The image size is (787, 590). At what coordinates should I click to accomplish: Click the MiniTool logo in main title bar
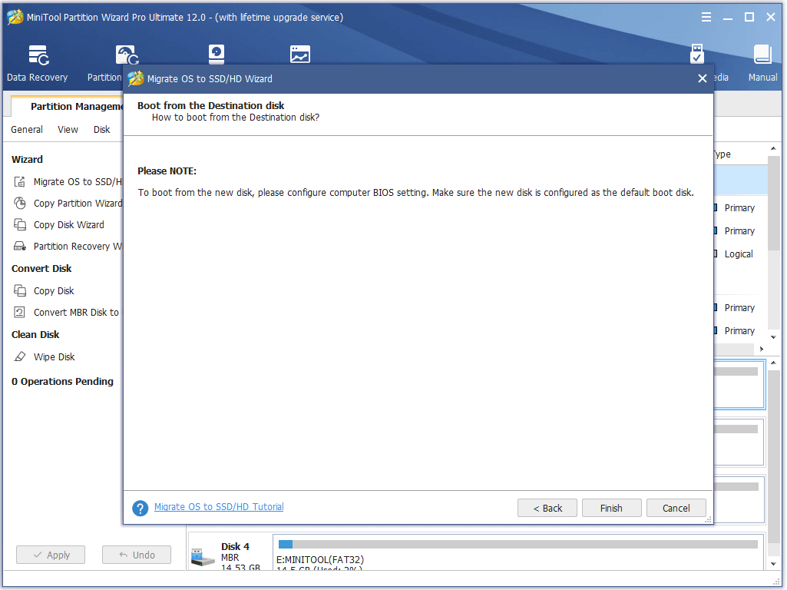click(x=15, y=17)
